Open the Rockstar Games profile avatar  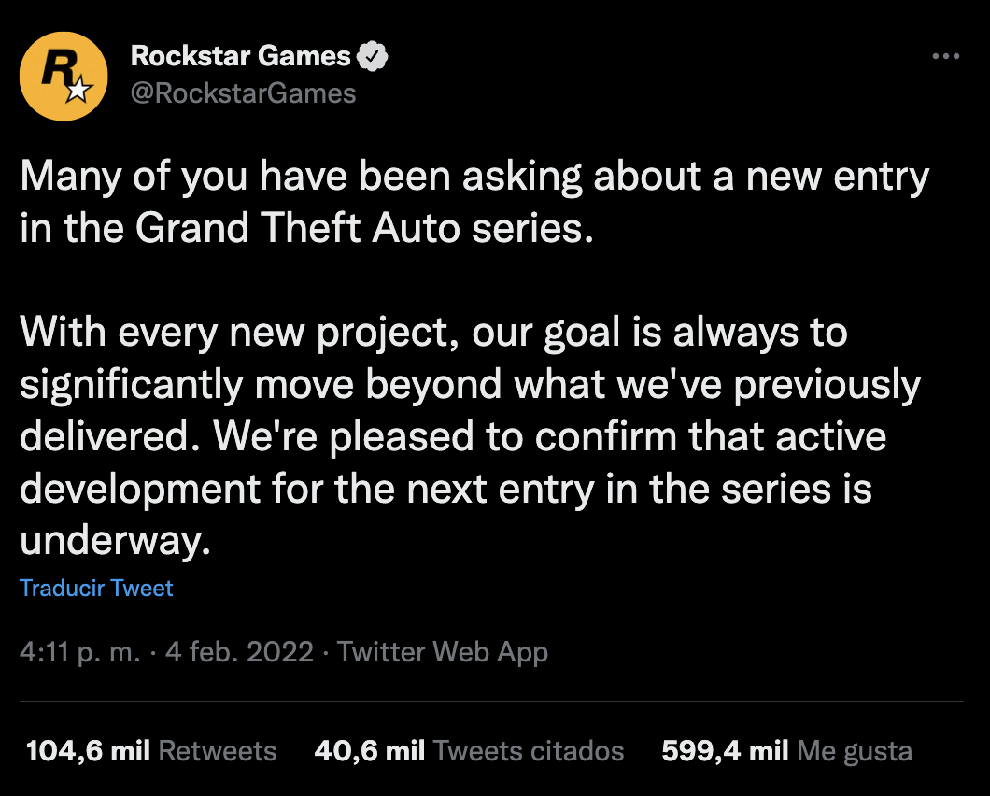pos(64,76)
